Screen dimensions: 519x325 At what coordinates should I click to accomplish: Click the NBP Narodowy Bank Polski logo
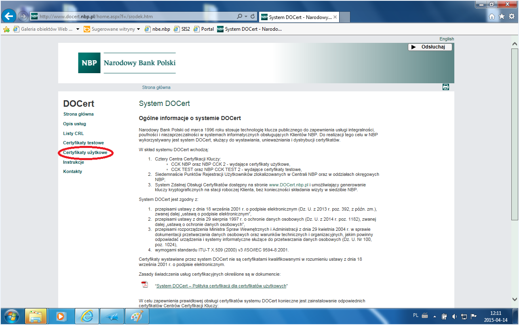tap(127, 63)
